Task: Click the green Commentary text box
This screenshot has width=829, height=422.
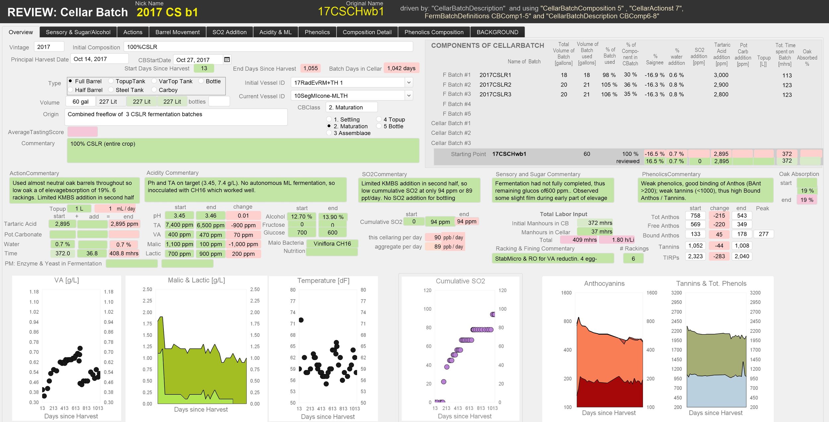Action: pos(243,151)
